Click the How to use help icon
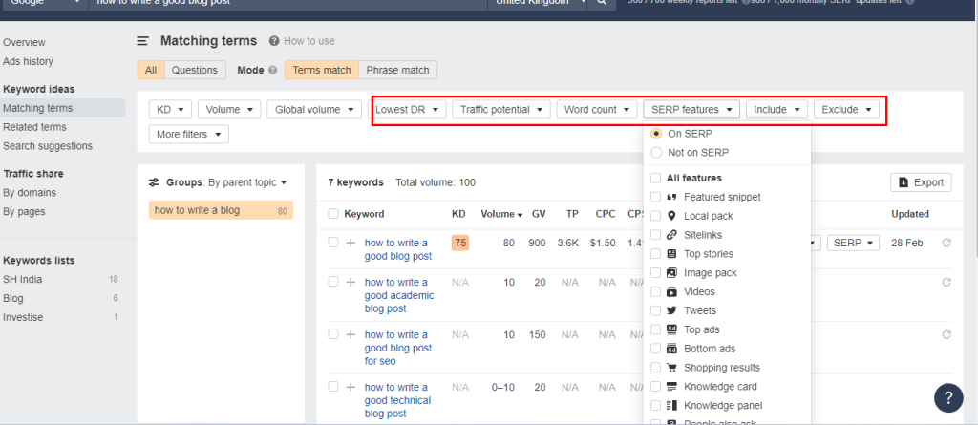The width and height of the screenshot is (978, 425). tap(274, 41)
